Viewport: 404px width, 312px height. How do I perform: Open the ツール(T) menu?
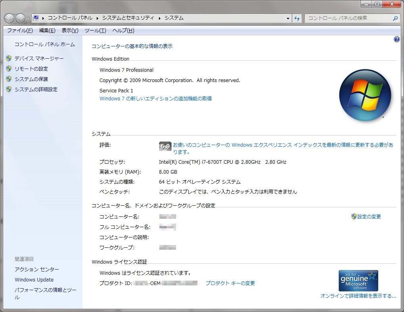click(95, 31)
